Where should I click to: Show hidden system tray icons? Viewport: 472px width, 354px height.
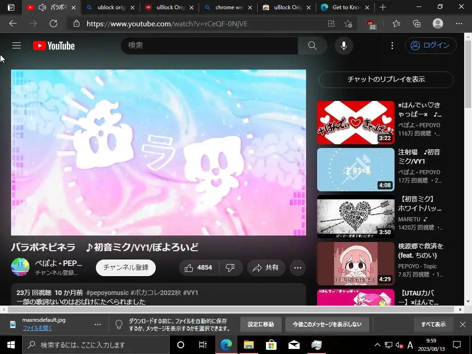click(x=377, y=345)
